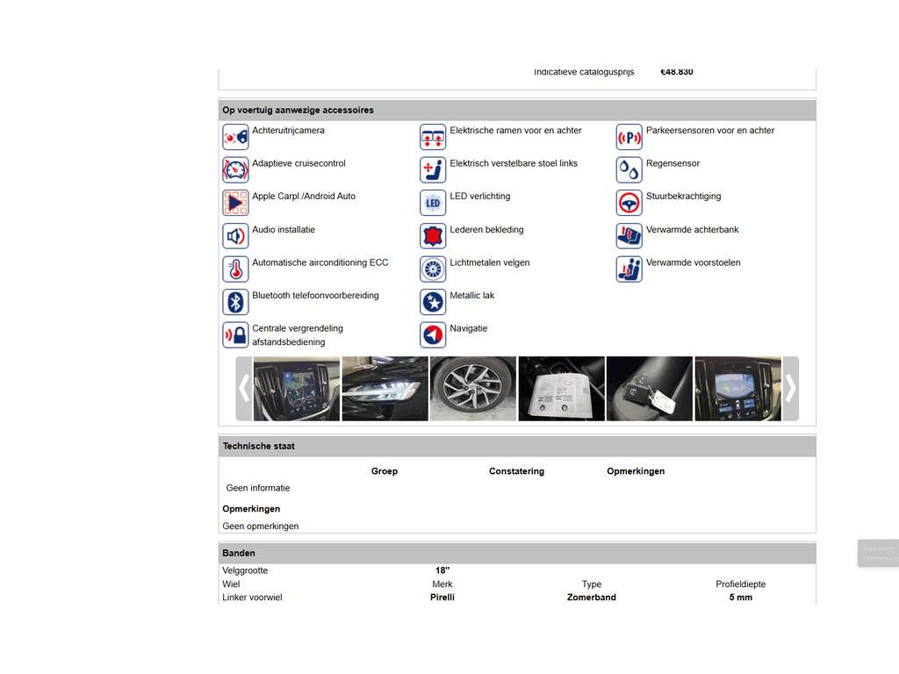Click the Bluetooth telefoonvoorbereiding icon

pos(235,302)
